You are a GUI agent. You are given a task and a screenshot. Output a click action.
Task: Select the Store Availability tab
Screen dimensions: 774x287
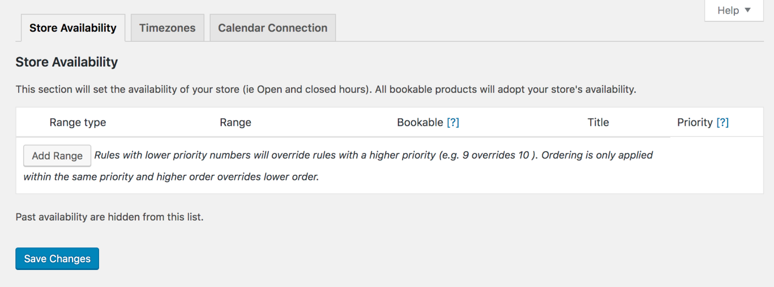pyautogui.click(x=73, y=28)
